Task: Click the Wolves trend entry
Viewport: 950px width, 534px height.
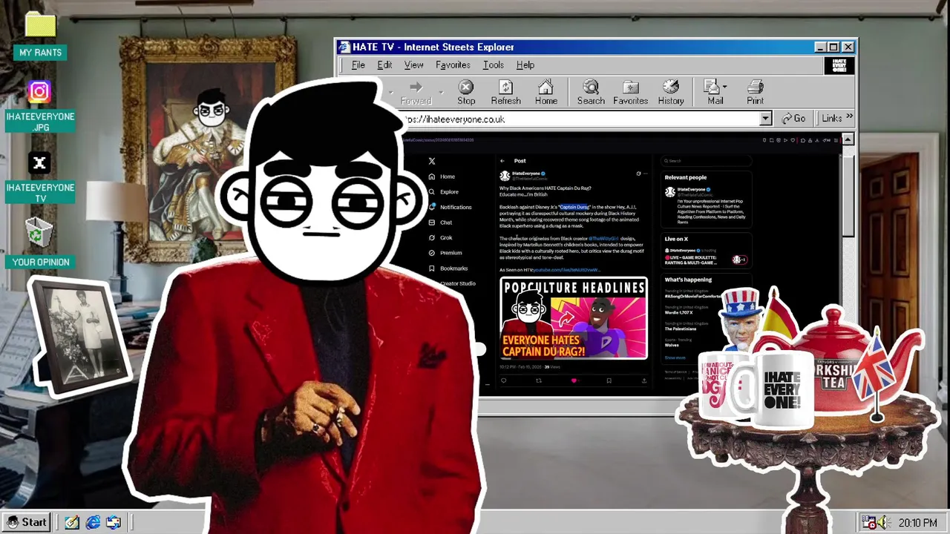Action: tap(672, 345)
